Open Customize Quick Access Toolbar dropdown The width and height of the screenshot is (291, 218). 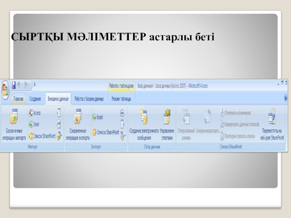tap(35, 85)
